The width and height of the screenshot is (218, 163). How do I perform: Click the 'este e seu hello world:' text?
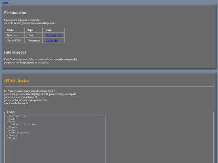pyautogui.click(x=16, y=103)
